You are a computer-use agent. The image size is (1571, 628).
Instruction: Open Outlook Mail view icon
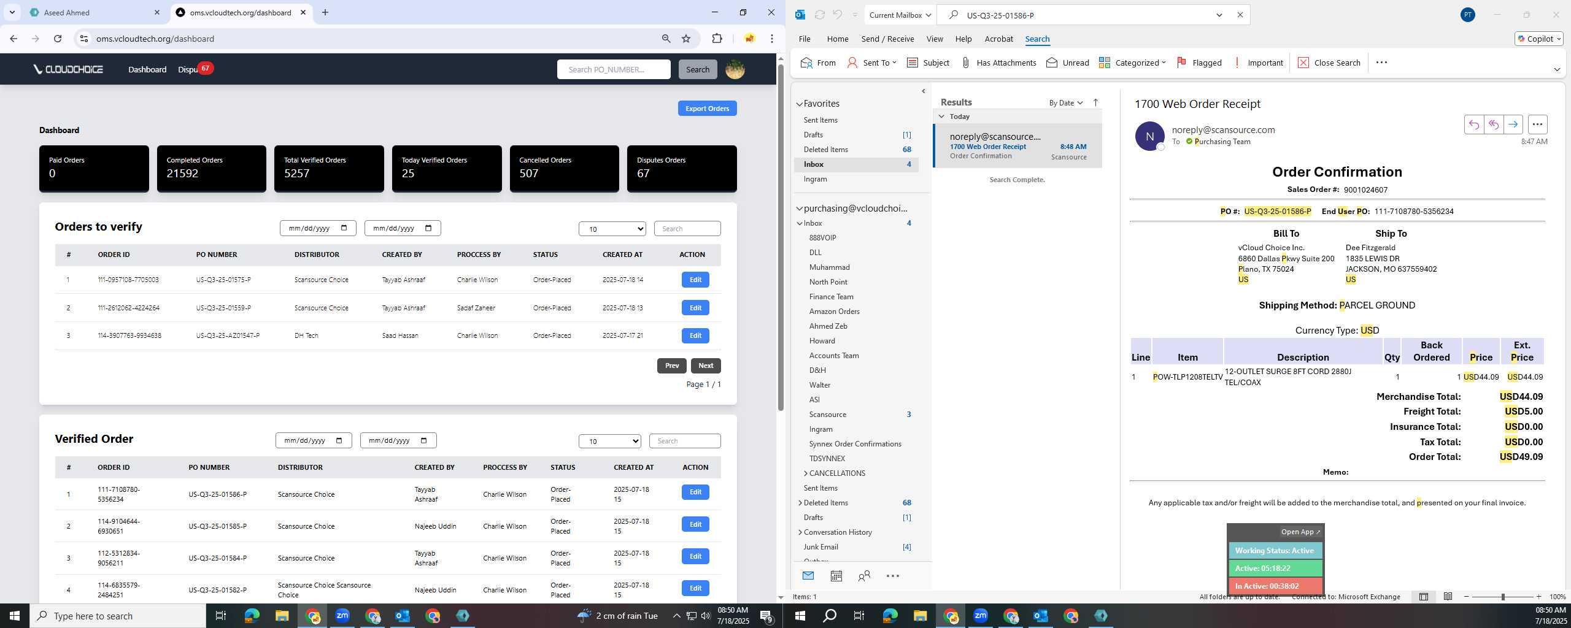pyautogui.click(x=808, y=576)
